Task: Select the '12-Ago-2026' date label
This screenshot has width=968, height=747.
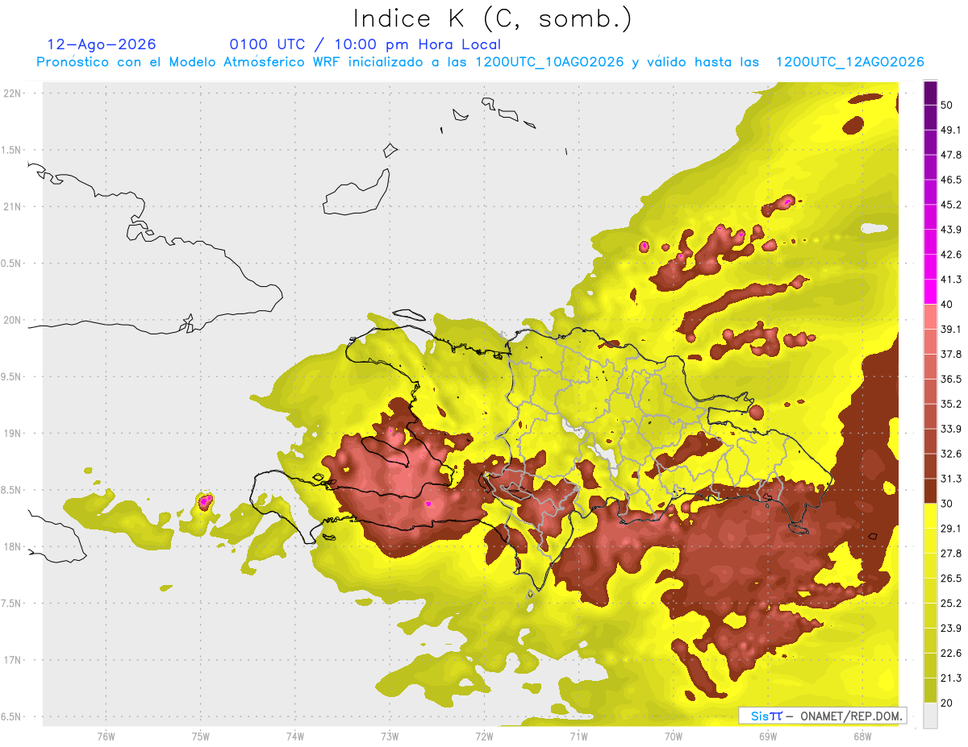Action: pos(102,44)
